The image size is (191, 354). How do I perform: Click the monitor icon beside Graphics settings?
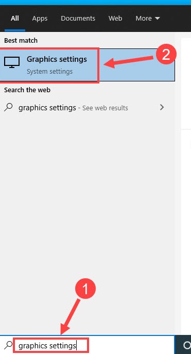click(x=12, y=62)
